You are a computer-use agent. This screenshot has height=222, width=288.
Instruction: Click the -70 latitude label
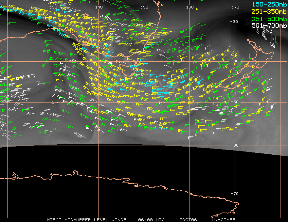(x=234, y=194)
